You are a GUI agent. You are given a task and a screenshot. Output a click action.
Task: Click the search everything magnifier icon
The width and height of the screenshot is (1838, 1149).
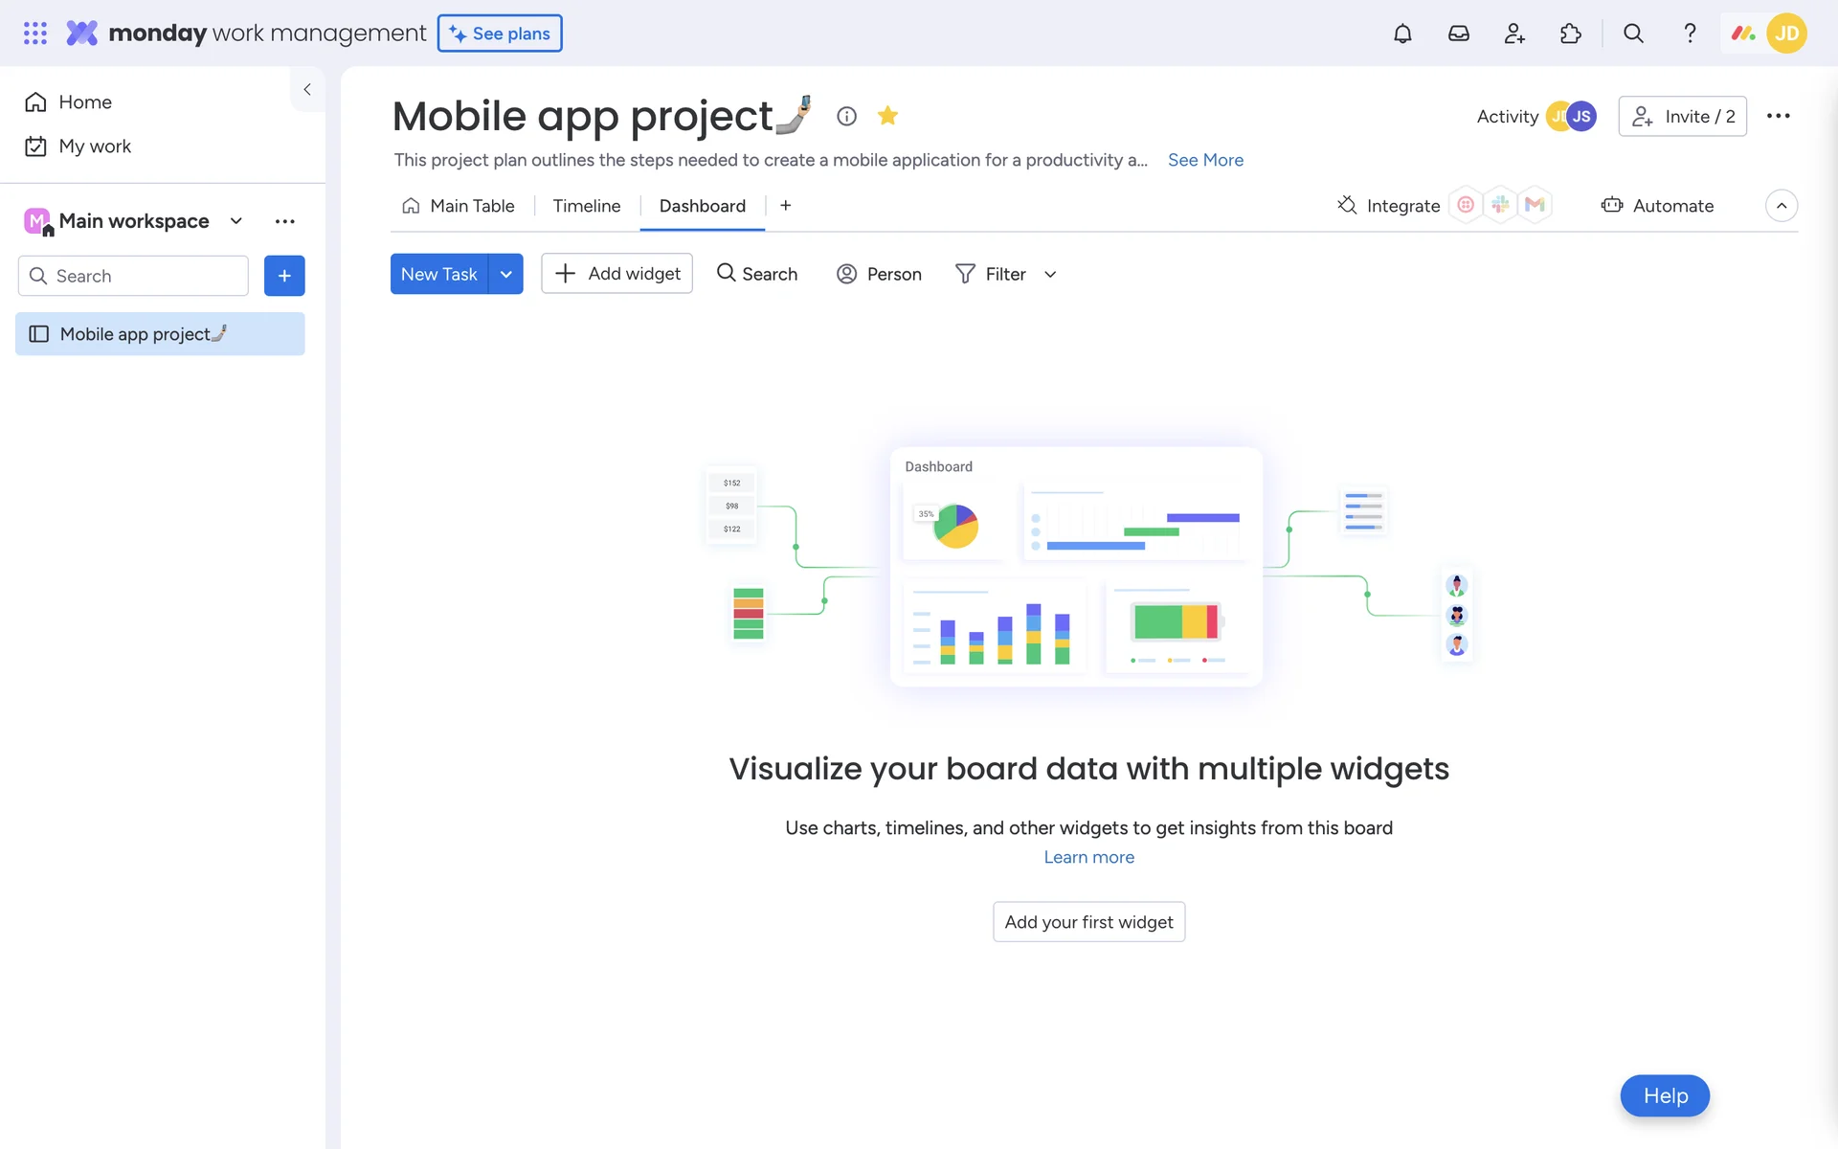click(x=1633, y=34)
